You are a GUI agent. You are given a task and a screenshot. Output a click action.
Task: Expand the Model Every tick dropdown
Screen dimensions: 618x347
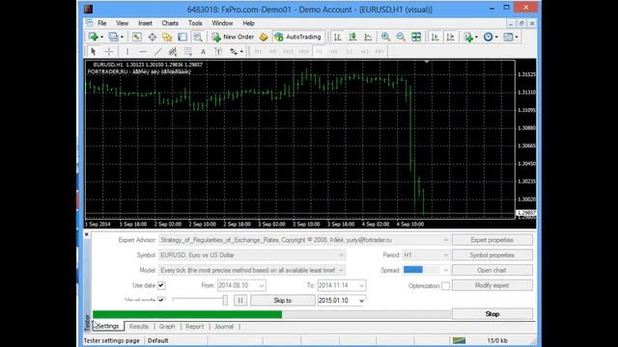(x=341, y=270)
